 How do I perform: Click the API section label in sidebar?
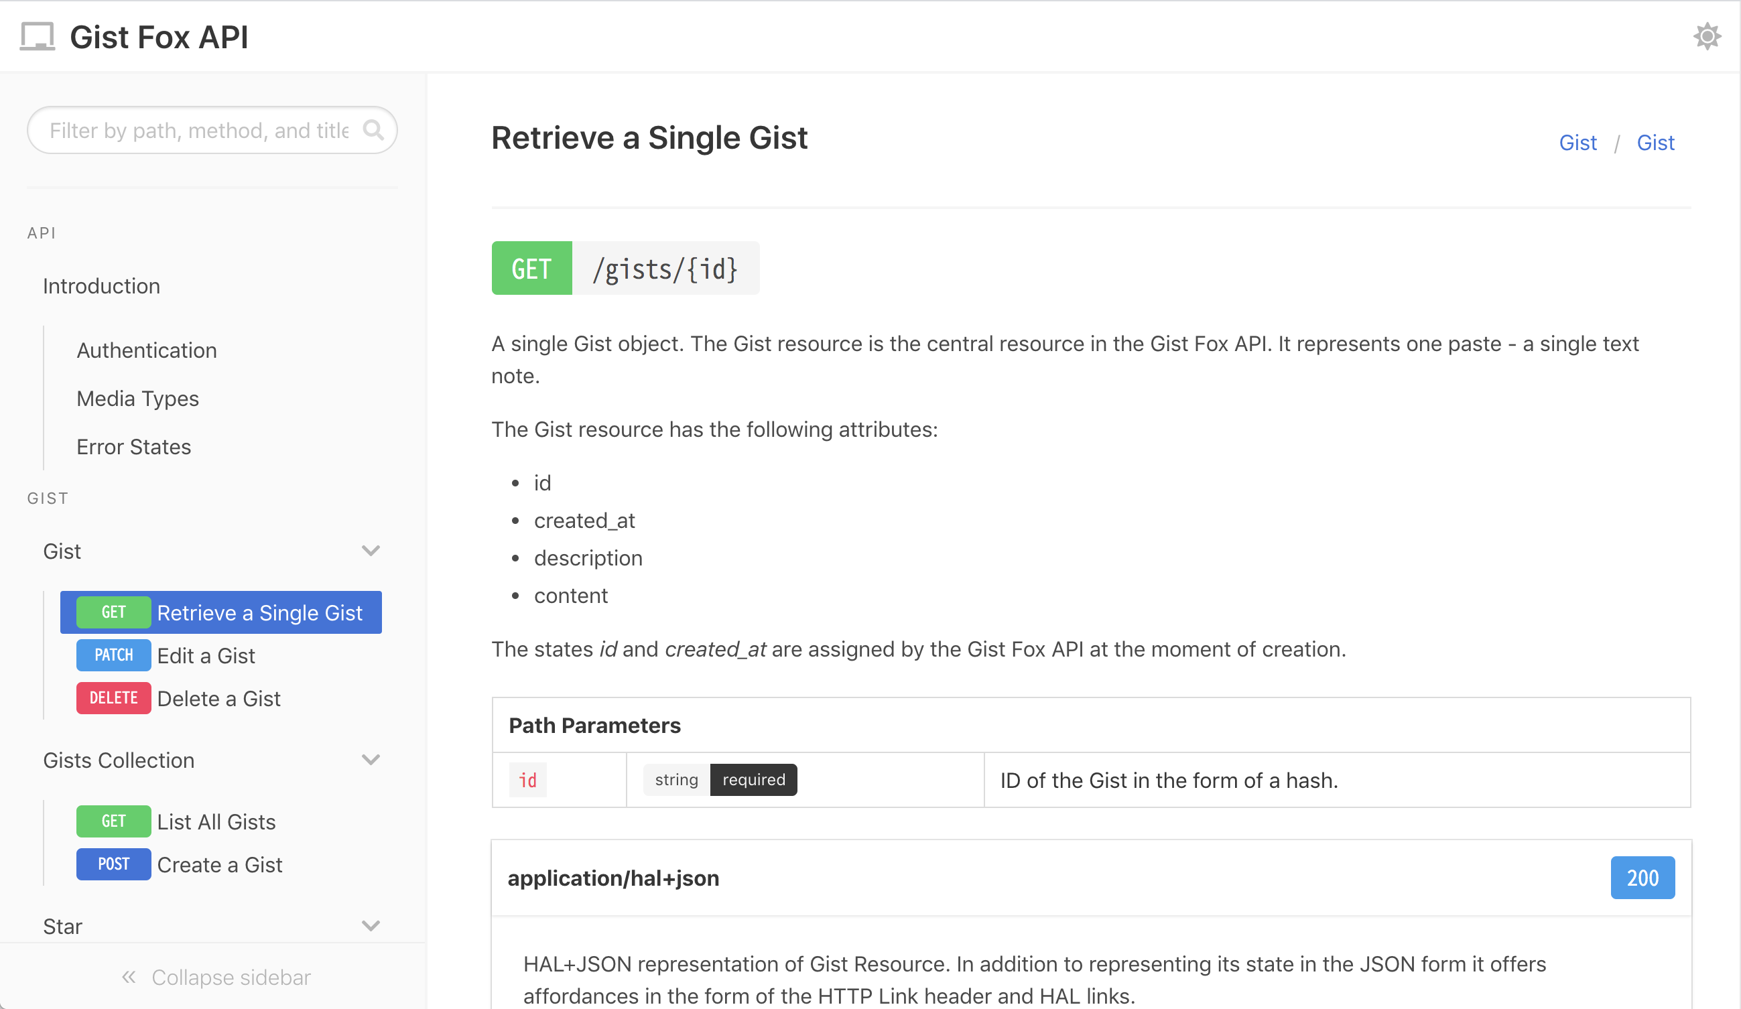42,232
